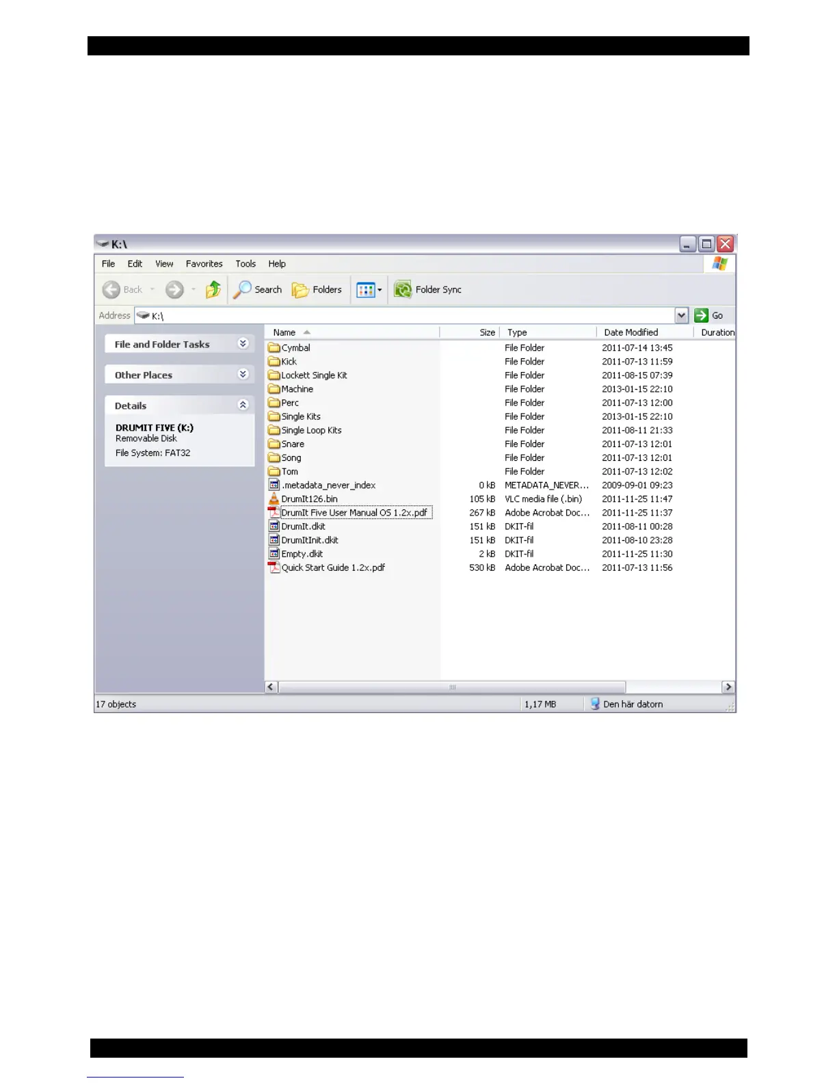837x1083 pixels.
Task: Collapse the Details panel
Action: click(x=243, y=405)
